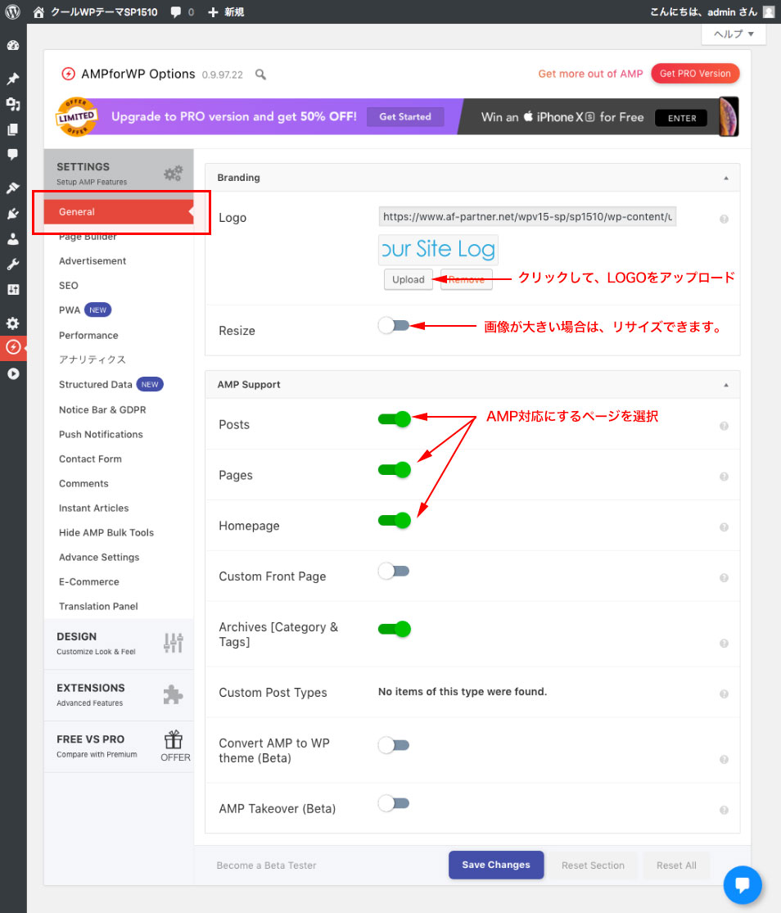Click the search magnifier beside version number
The height and width of the screenshot is (913, 781).
(x=260, y=75)
